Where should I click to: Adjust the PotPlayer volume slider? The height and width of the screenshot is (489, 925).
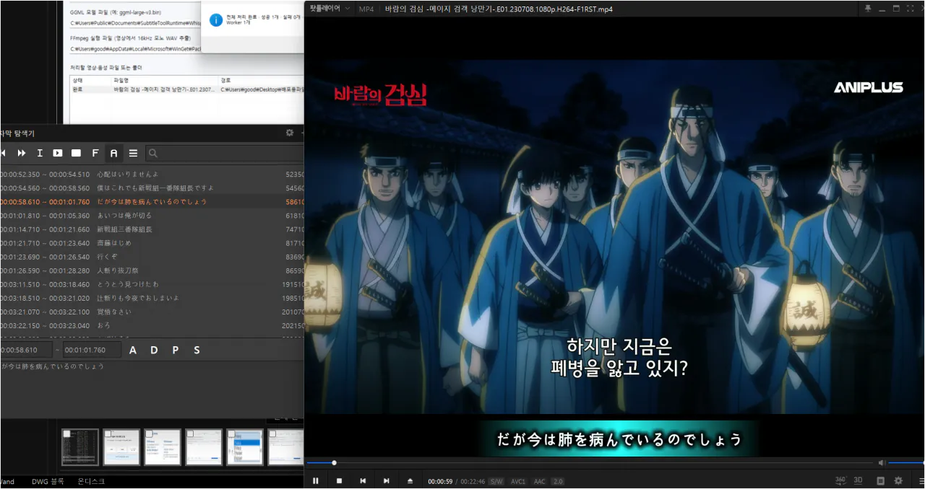[x=906, y=462]
